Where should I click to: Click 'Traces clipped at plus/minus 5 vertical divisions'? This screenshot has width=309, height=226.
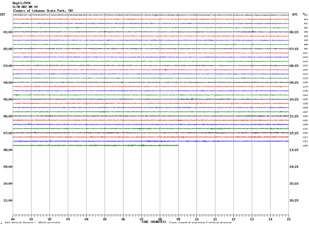point(200,223)
